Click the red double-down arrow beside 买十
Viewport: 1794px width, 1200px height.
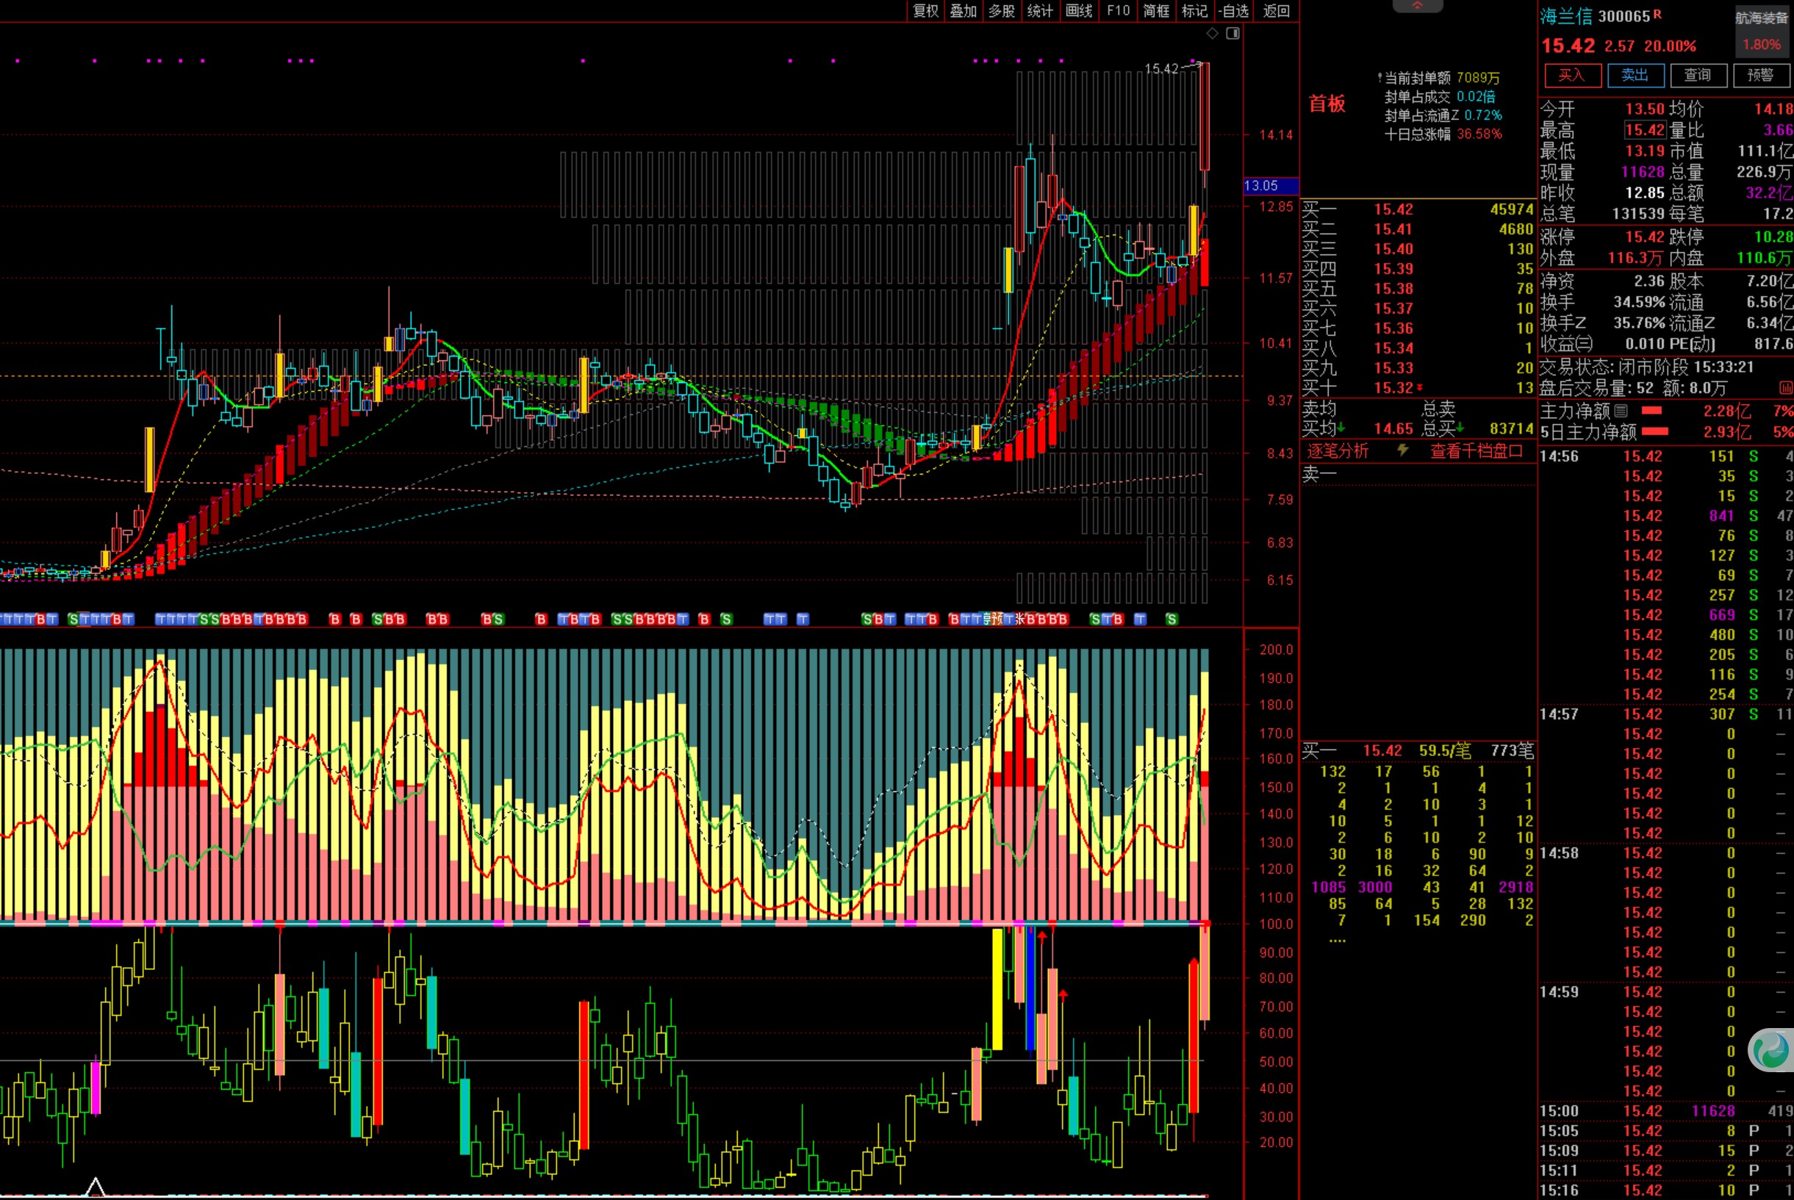point(1420,388)
